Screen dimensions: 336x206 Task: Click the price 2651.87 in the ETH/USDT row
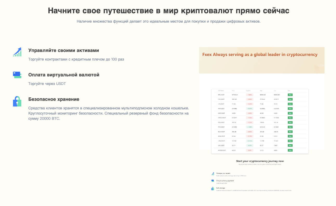234,99
